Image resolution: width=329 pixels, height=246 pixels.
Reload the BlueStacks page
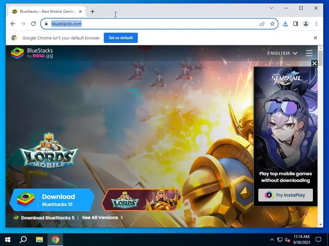pos(33,24)
